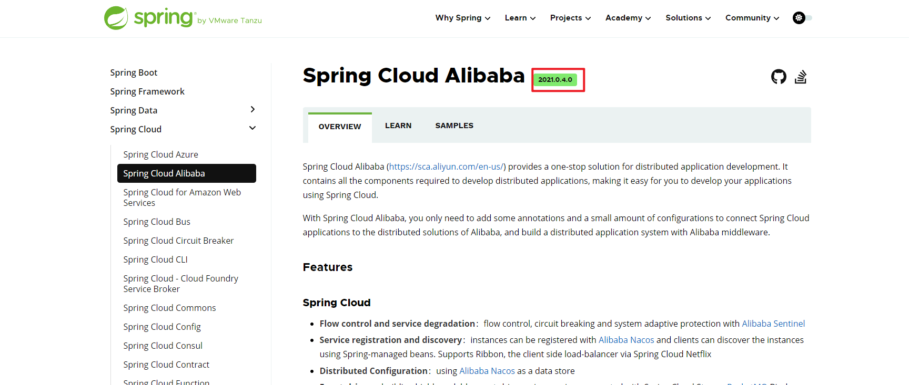This screenshot has width=909, height=385.
Task: Open Spring Framework in sidebar
Action: click(147, 91)
